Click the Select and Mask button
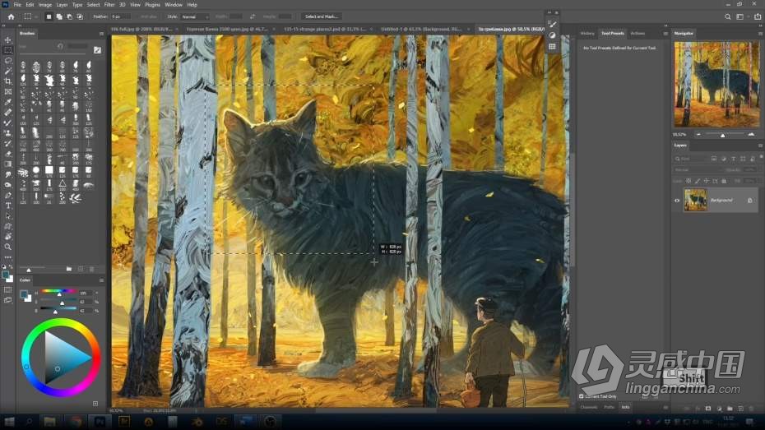 tap(321, 16)
